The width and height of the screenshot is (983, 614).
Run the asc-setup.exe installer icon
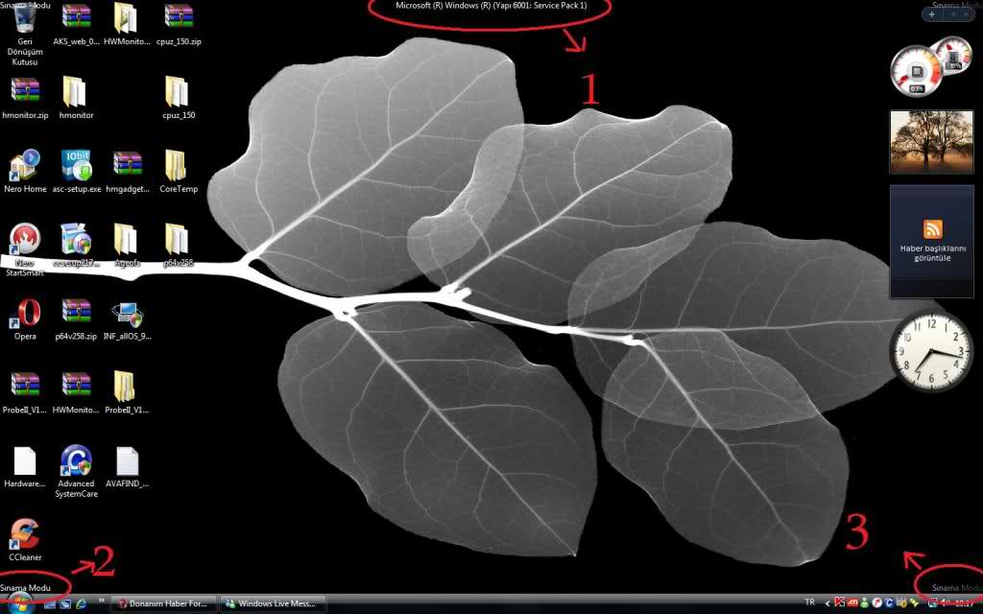(77, 166)
